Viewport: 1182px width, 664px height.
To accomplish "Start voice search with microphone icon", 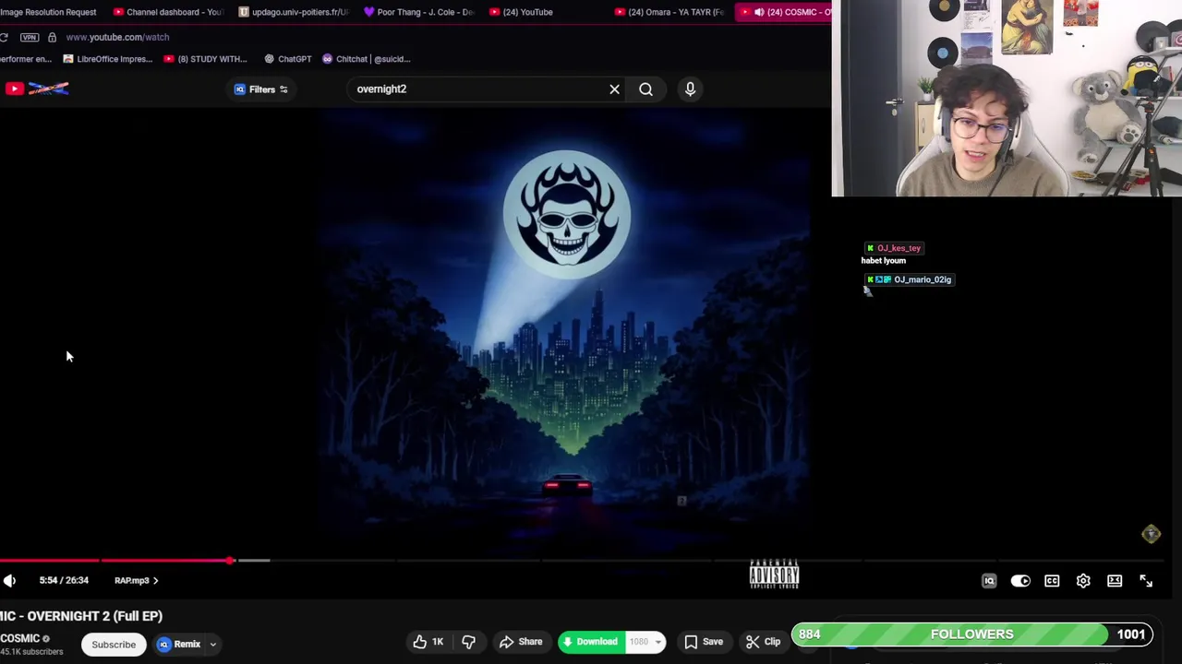I will (690, 89).
